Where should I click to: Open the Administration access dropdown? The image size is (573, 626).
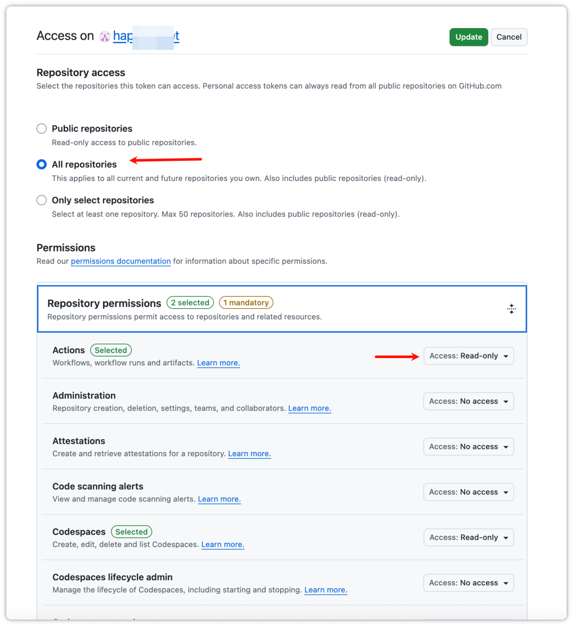click(x=468, y=401)
